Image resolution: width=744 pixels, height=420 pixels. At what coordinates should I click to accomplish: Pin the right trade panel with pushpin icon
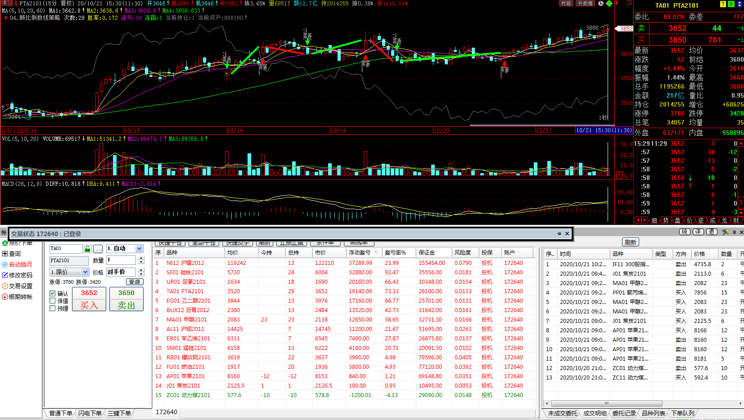click(x=734, y=232)
